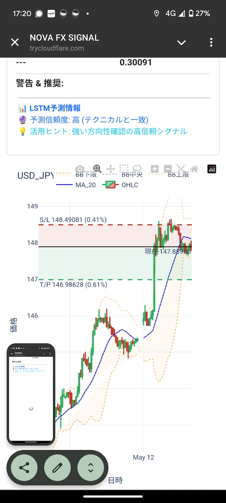Click the 現在 147.88900 price label
The image size is (226, 503).
coord(168,251)
